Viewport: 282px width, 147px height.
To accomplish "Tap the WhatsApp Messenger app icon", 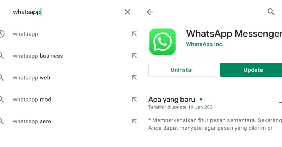I will pos(163,41).
